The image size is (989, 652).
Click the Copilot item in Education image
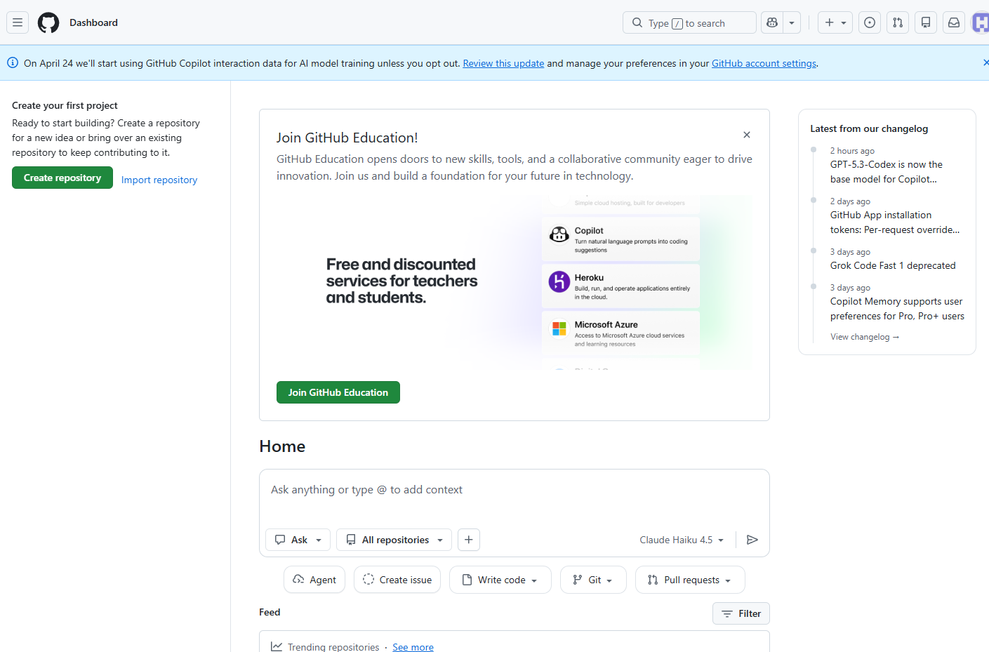[x=620, y=239]
